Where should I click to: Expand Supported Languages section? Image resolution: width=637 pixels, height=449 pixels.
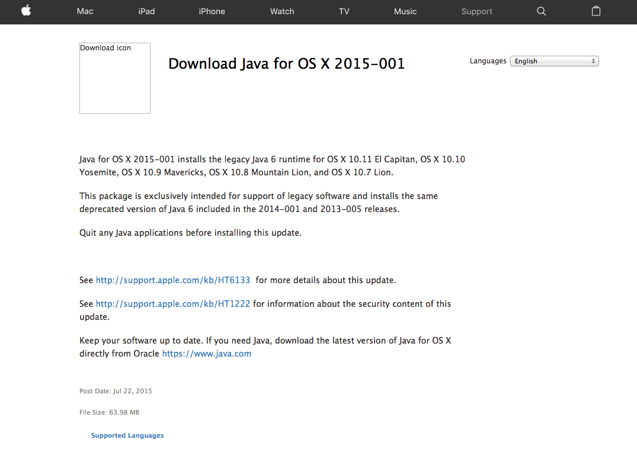pos(127,435)
